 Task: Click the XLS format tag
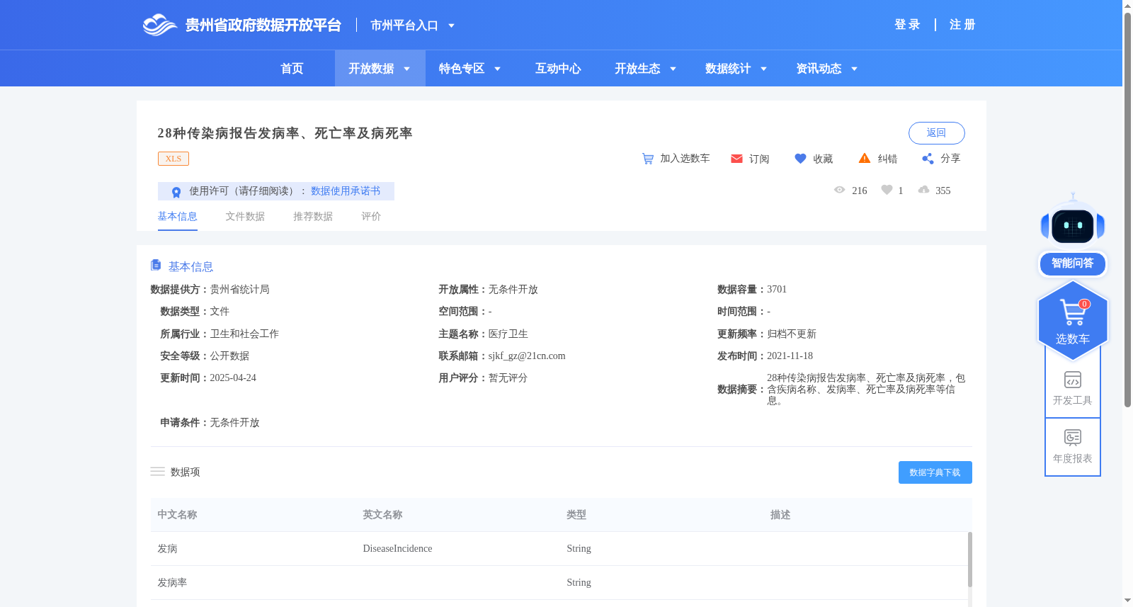(x=173, y=159)
